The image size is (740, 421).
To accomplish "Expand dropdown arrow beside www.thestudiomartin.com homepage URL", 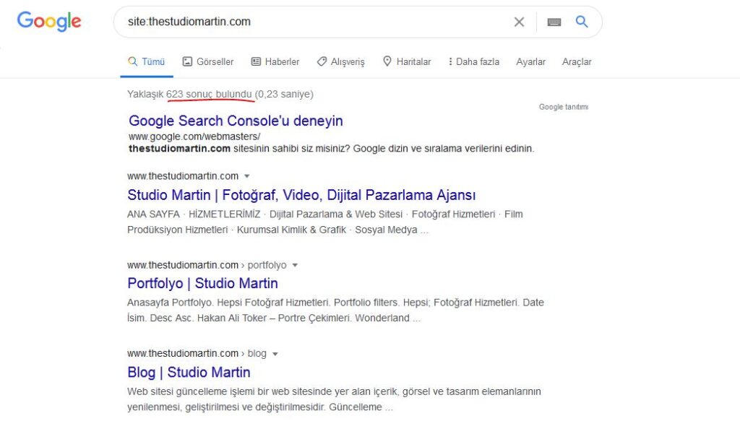I will click(x=246, y=176).
